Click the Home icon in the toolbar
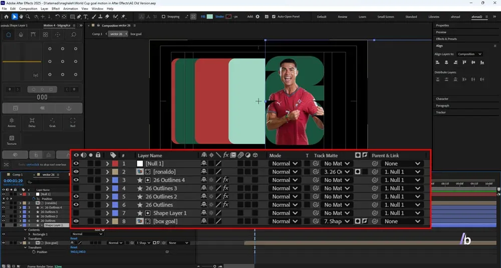 point(7,16)
